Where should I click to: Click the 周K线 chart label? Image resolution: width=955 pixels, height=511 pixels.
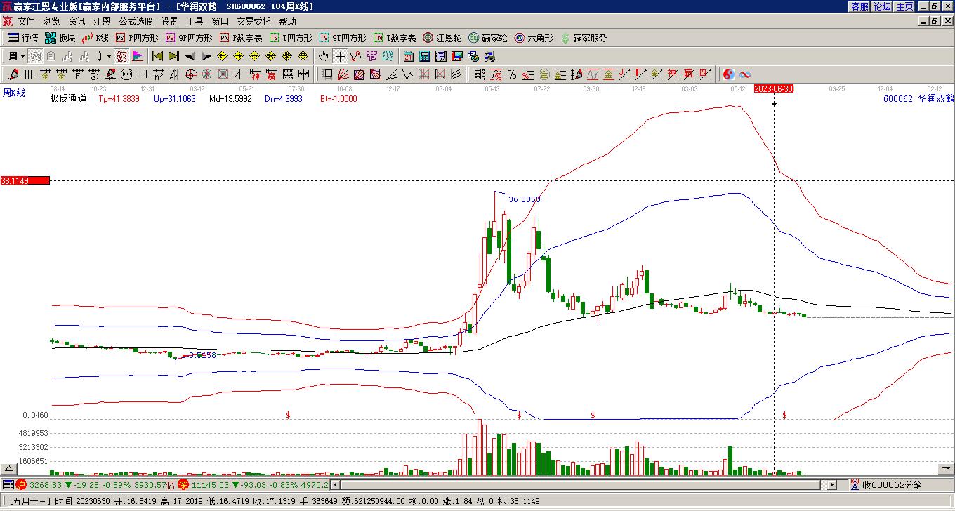point(14,93)
